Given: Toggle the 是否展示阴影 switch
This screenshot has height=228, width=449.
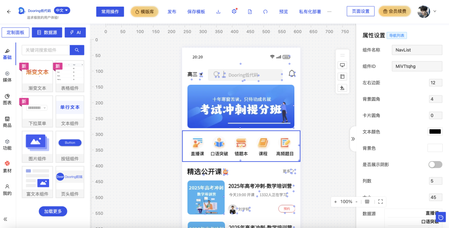Looking at the screenshot, I should point(435,164).
